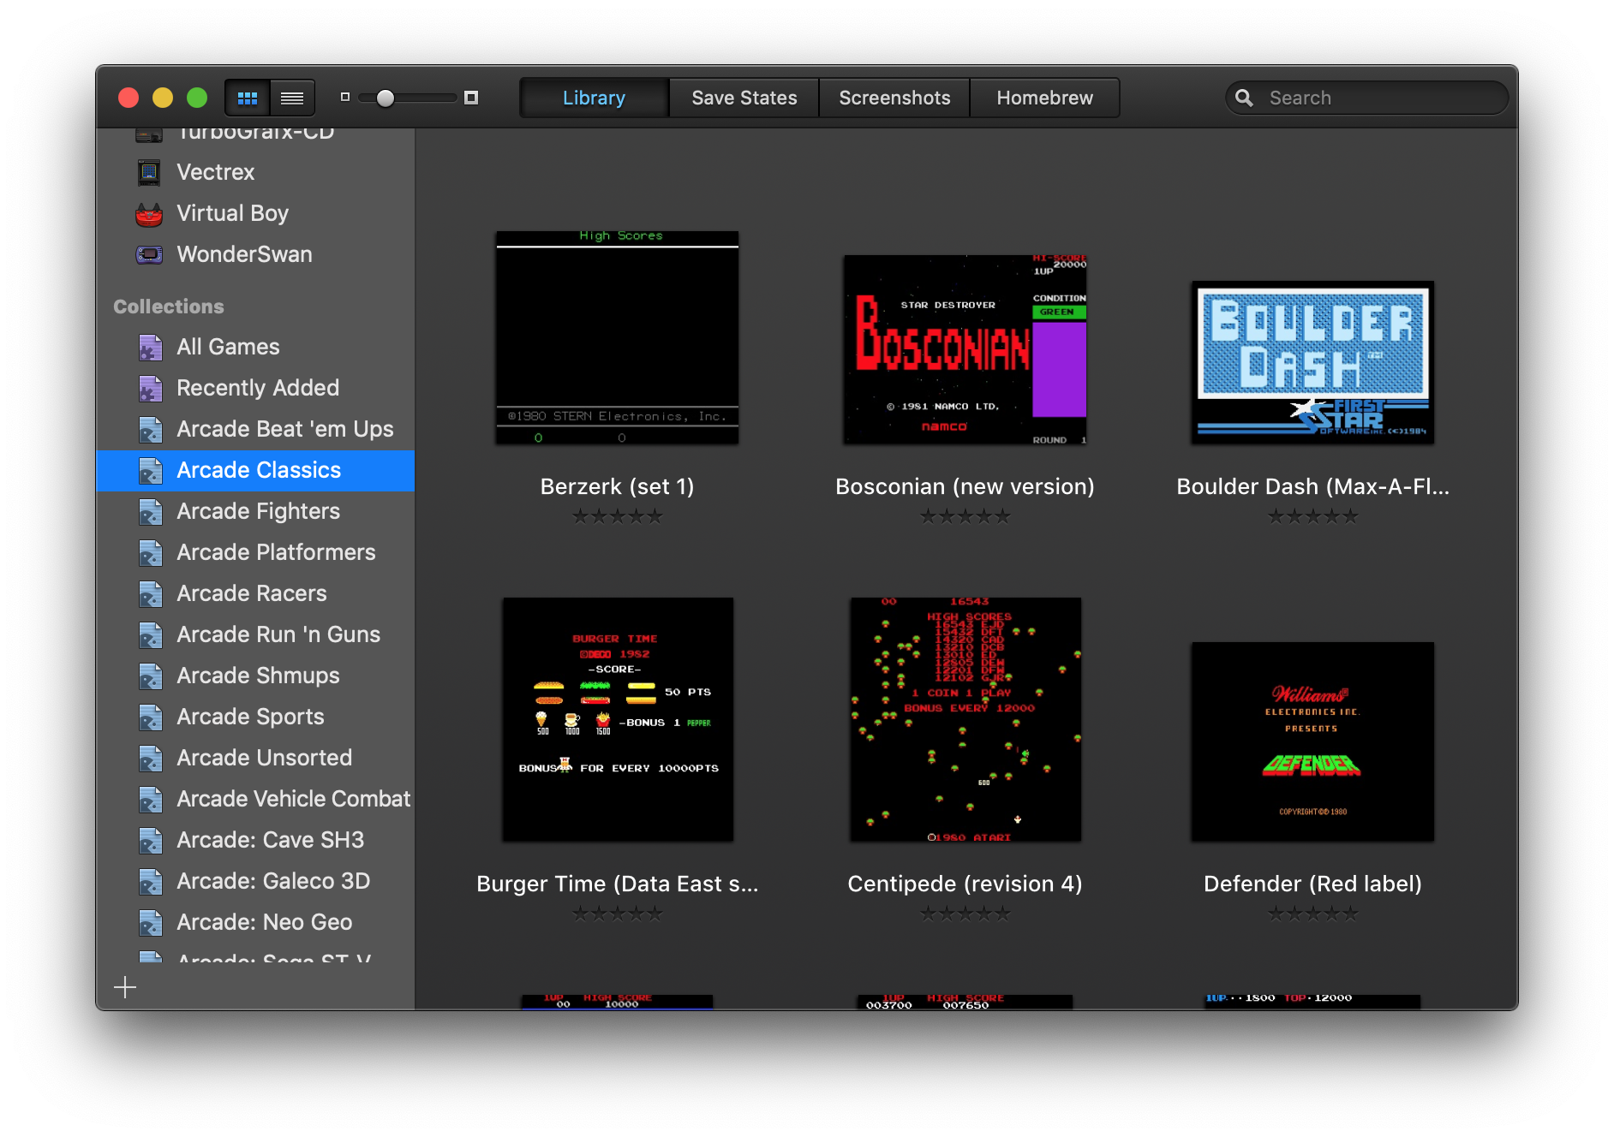The image size is (1614, 1137).
Task: Select the Arcade Shmups collection
Action: click(x=257, y=676)
